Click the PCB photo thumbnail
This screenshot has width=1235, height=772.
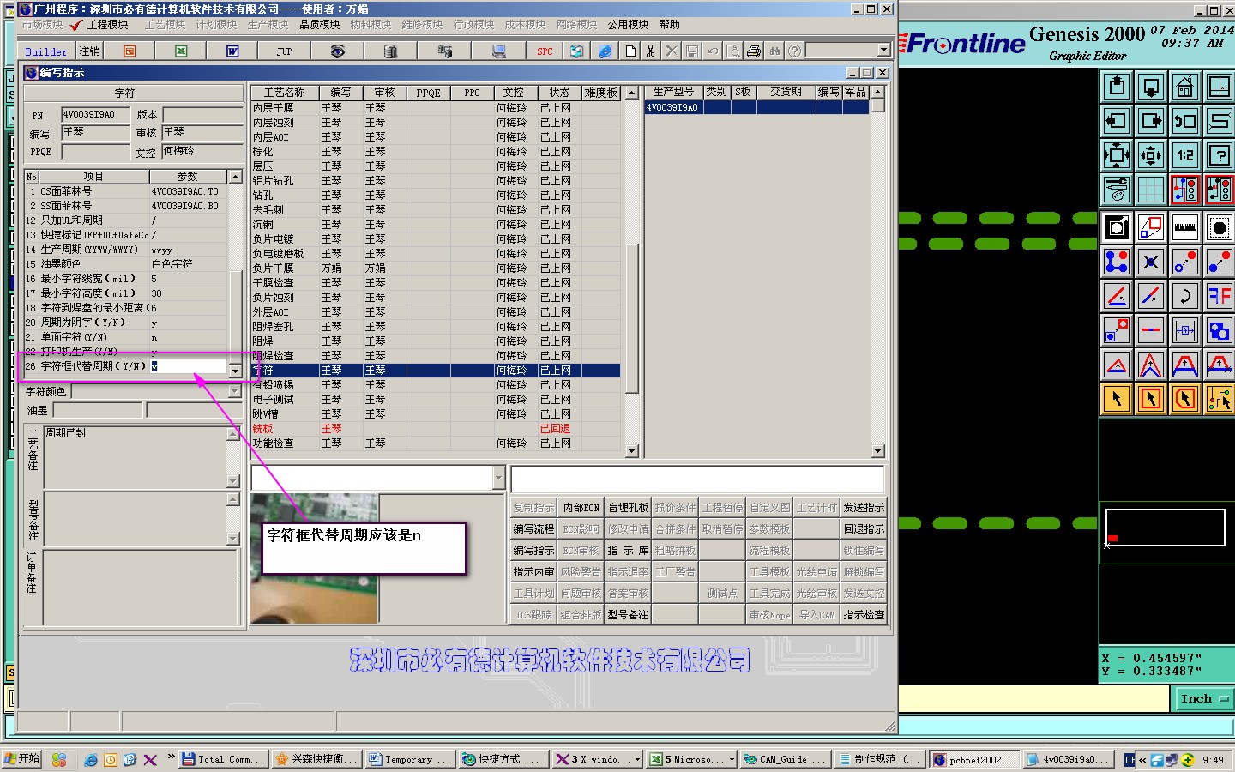[x=314, y=558]
